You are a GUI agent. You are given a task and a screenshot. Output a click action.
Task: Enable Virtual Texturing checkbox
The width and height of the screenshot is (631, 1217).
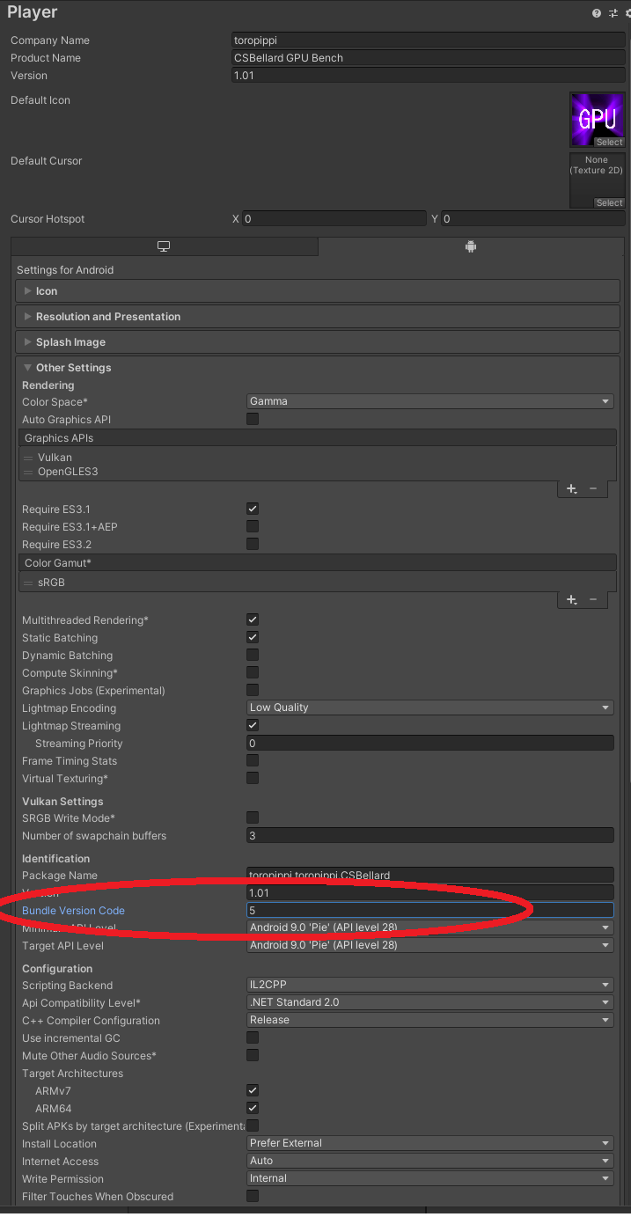[x=253, y=778]
